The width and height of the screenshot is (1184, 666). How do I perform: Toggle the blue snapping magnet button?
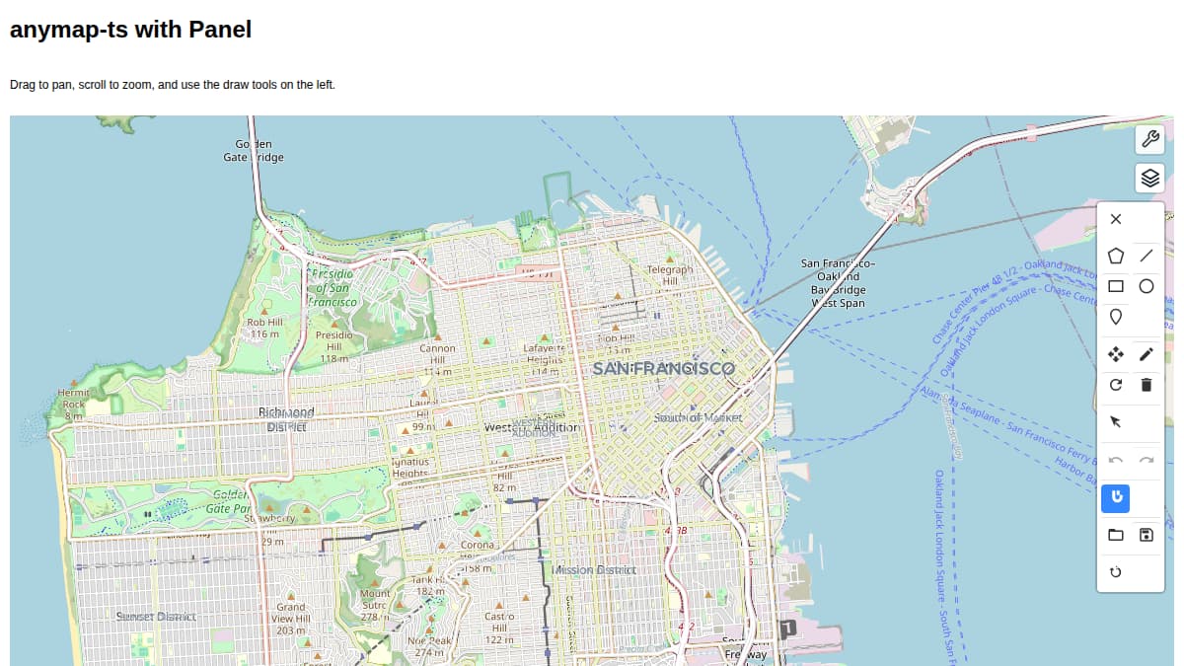pos(1116,498)
